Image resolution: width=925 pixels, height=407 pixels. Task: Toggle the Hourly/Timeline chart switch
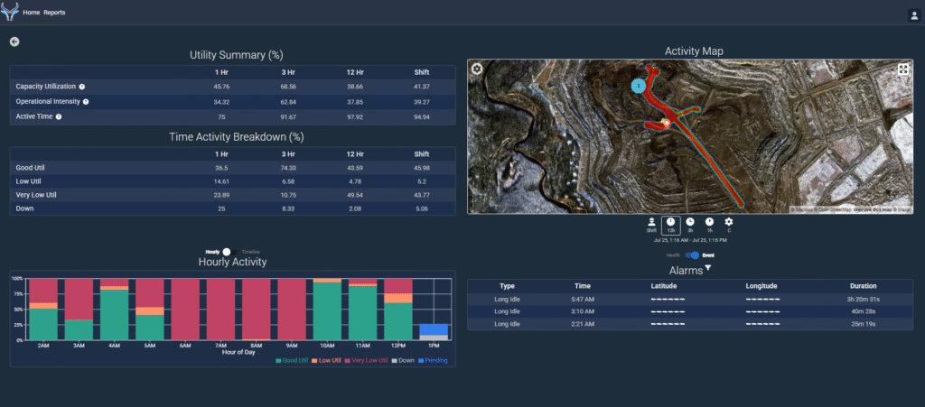[227, 252]
